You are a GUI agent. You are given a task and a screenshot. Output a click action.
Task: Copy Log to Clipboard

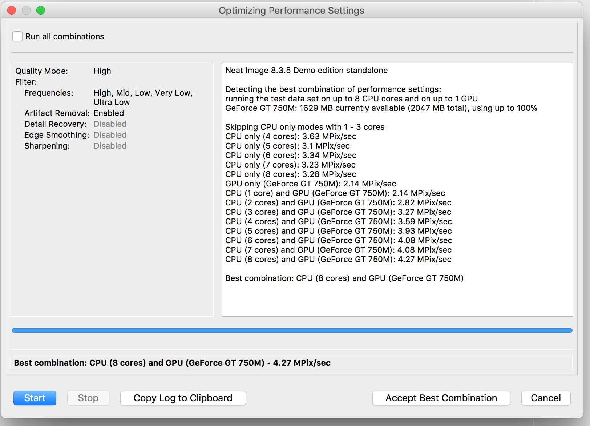[183, 398]
